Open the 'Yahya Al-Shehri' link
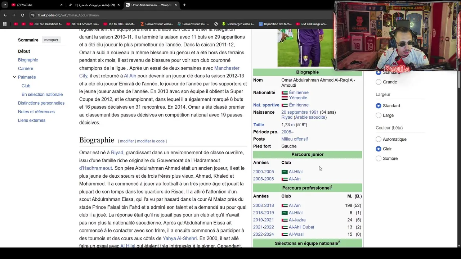Viewport: 461px width, 259px height. 180,238
